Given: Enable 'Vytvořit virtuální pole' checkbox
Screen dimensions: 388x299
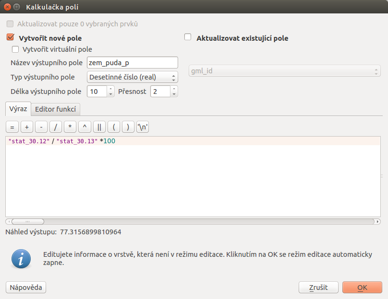Looking at the screenshot, I should point(15,49).
